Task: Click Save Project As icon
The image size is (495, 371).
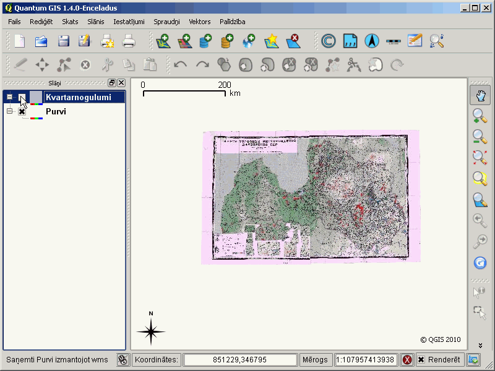Action: [x=85, y=41]
